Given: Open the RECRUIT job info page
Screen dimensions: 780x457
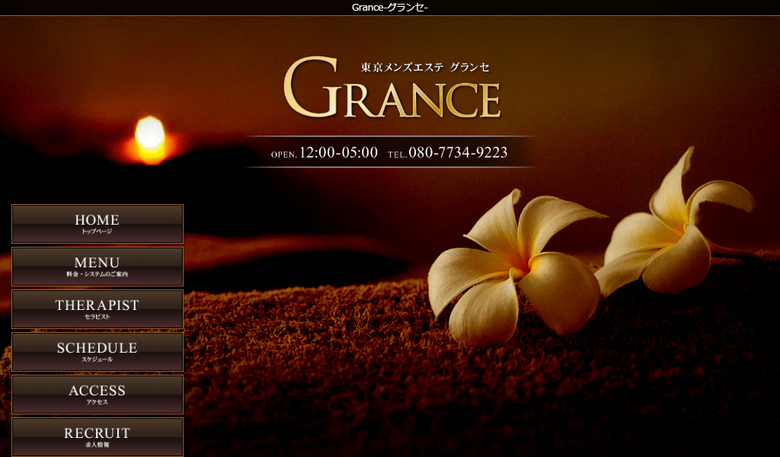Looking at the screenshot, I should tap(97, 437).
